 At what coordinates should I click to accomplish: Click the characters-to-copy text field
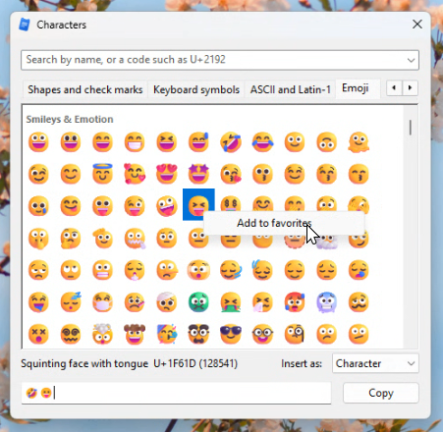point(176,393)
